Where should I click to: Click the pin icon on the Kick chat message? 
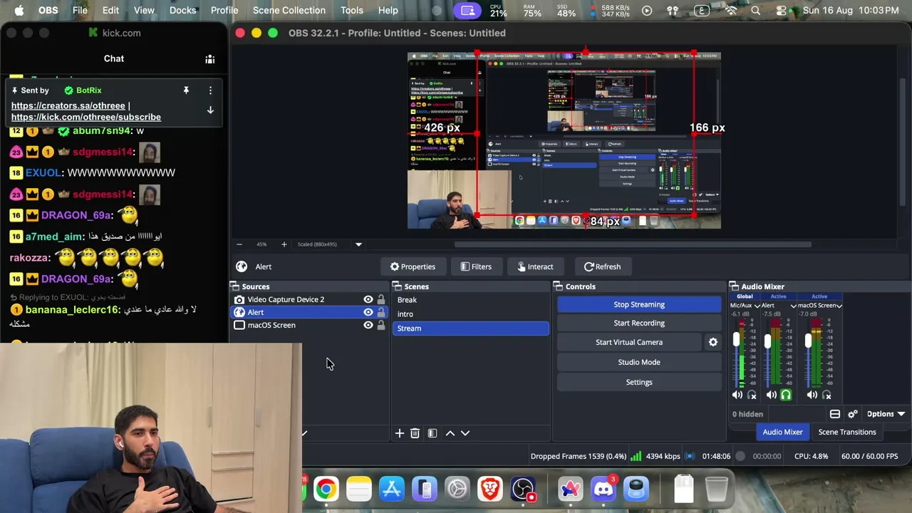tap(186, 90)
